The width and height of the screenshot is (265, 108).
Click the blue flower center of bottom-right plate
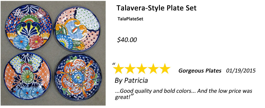point(77,77)
